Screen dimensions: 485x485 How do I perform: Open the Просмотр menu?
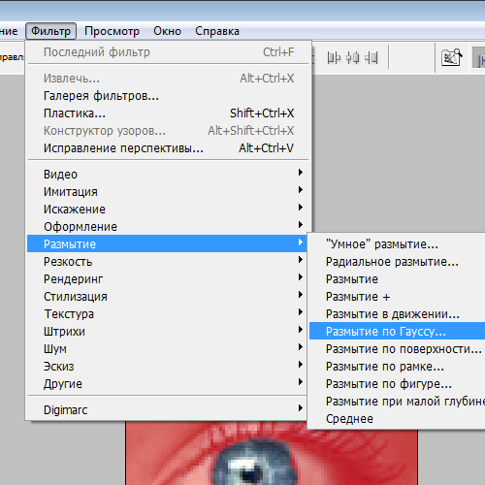tap(112, 31)
